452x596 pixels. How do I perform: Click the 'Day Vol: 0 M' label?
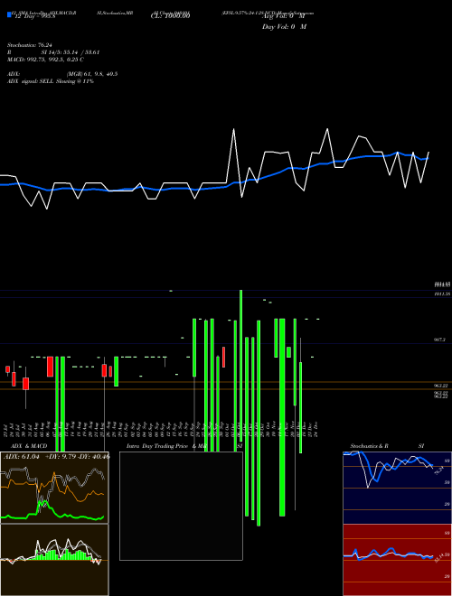click(x=284, y=27)
